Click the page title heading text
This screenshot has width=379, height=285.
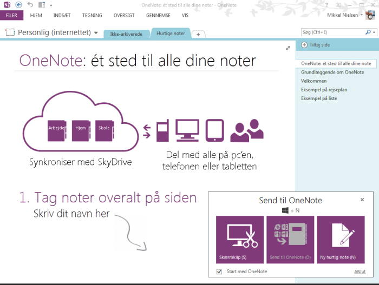tap(138, 61)
